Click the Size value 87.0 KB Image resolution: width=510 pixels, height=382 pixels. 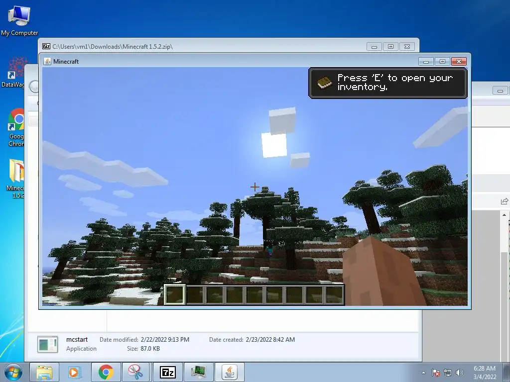[x=150, y=349]
